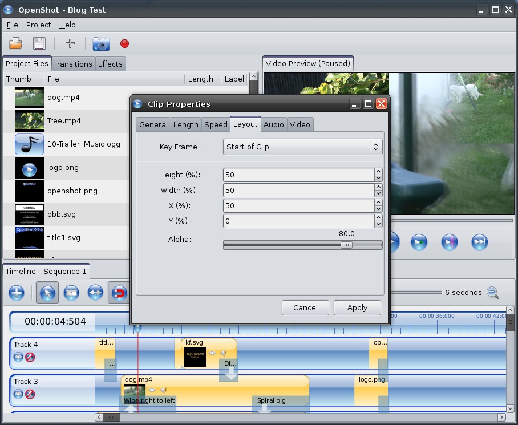Click the red record button in the toolbar
Viewport: 518px width, 425px height.
pyautogui.click(x=124, y=44)
